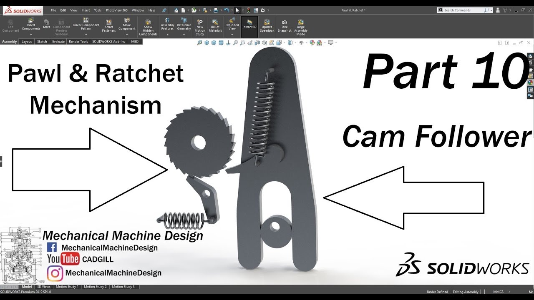Click Show Hidden Components
This screenshot has width=534, height=300.
coord(148,27)
